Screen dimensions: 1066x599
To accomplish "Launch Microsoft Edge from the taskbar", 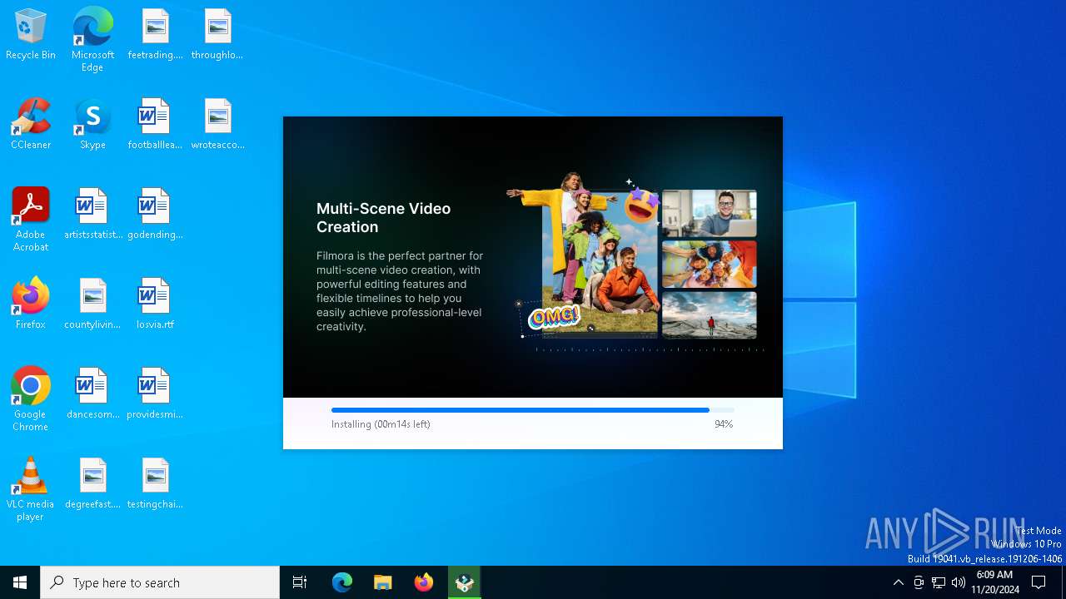I will 342,582.
